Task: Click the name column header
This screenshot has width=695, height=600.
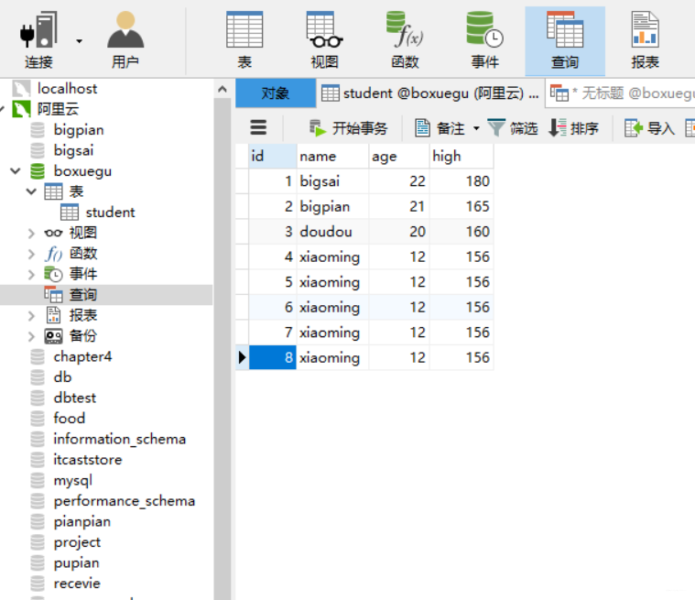Action: pos(332,156)
